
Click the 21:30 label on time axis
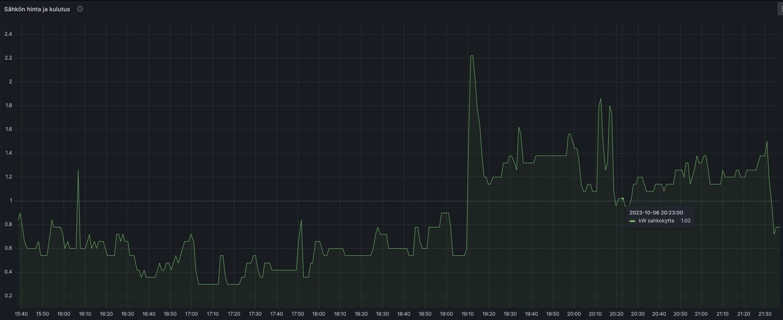point(765,314)
